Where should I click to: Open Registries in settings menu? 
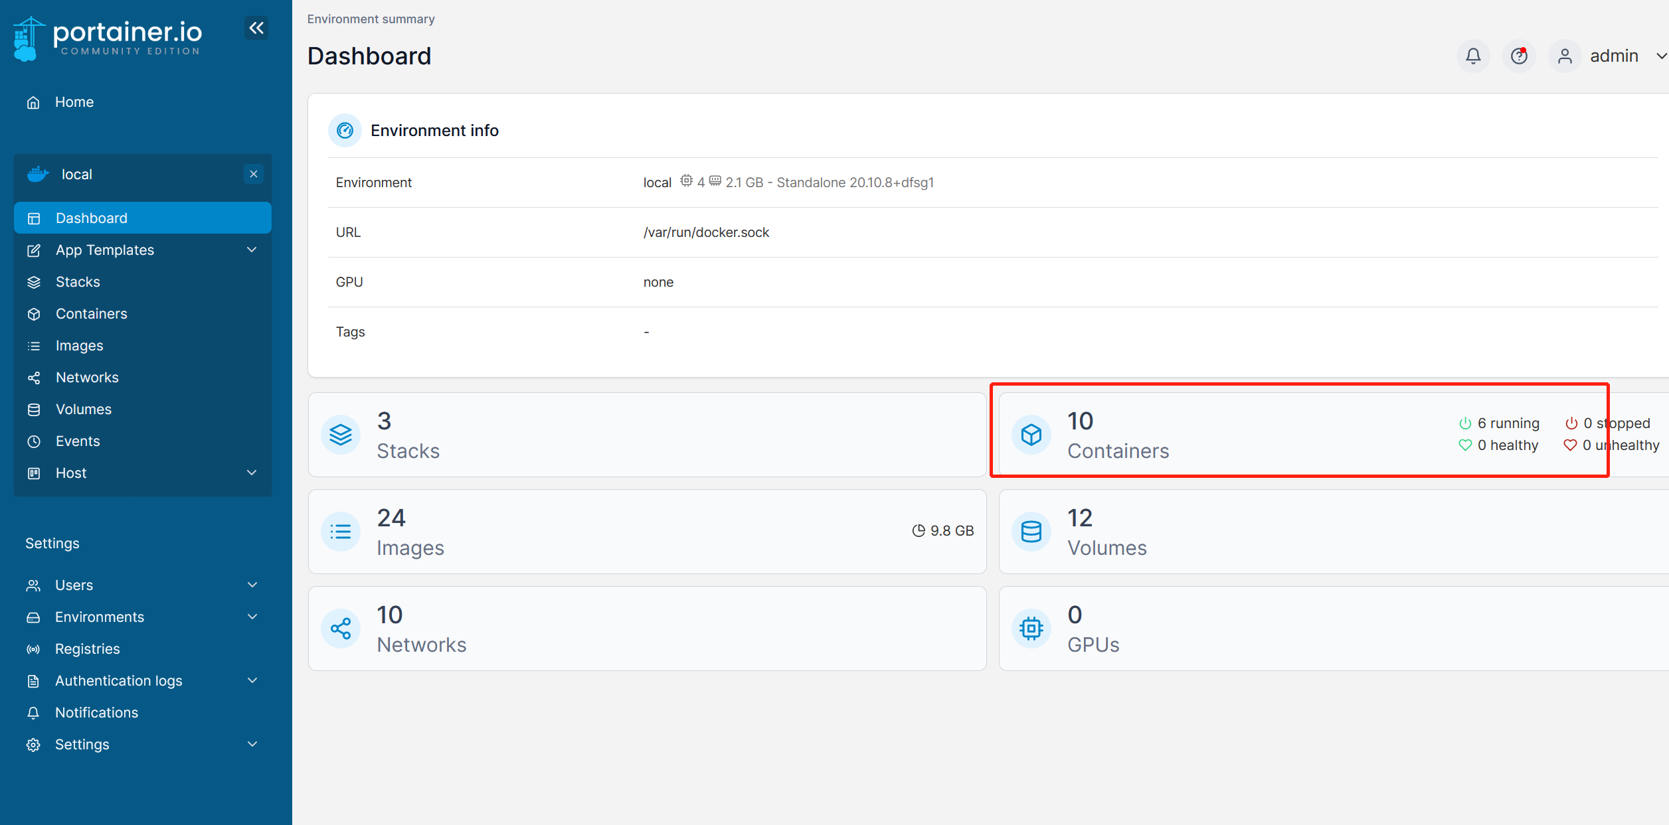pos(88,648)
